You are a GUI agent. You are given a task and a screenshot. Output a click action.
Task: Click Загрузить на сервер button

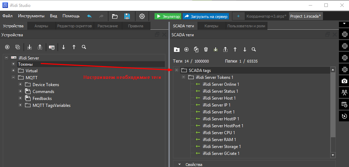click(x=206, y=16)
